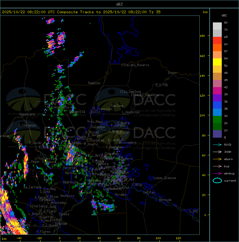This screenshot has height=242, width=239.
Task: Click the cyan 50YD arrow legend icon
Action: [x=217, y=145]
